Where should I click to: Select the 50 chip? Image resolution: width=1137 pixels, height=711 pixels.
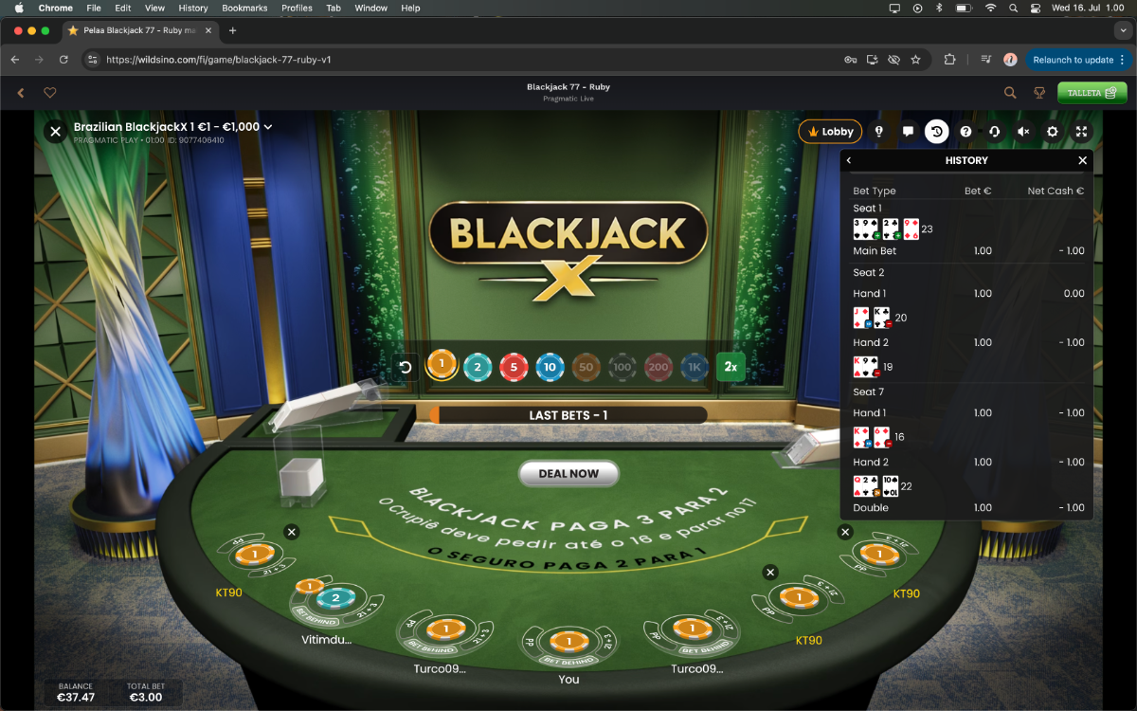(586, 367)
